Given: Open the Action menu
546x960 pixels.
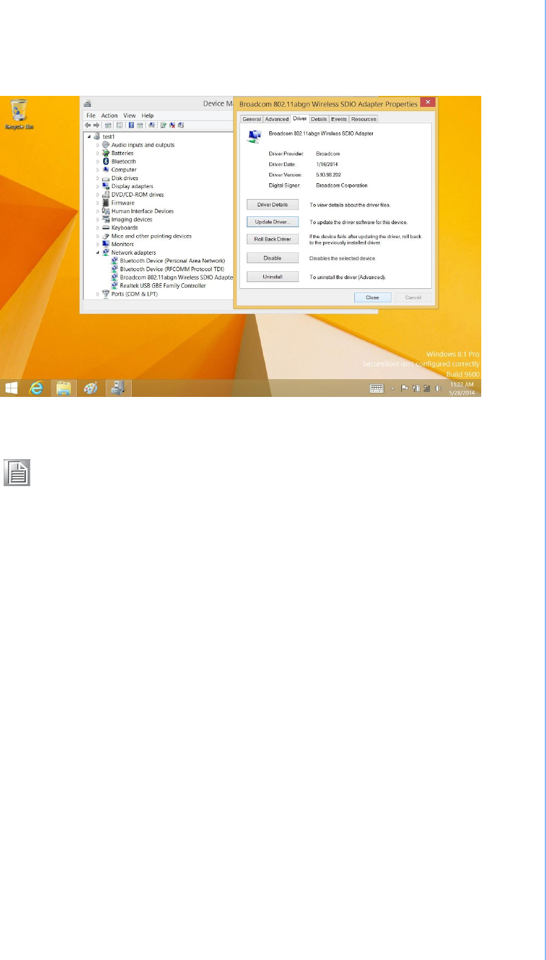Looking at the screenshot, I should click(109, 115).
